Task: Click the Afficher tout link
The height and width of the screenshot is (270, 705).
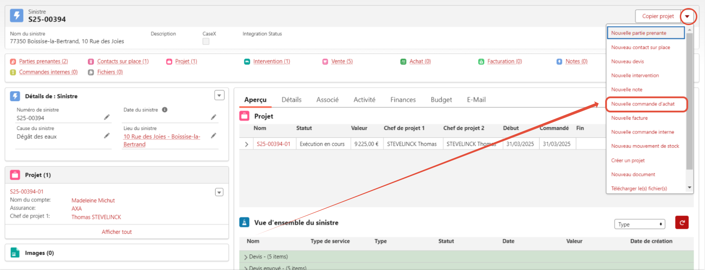Action: click(x=117, y=232)
